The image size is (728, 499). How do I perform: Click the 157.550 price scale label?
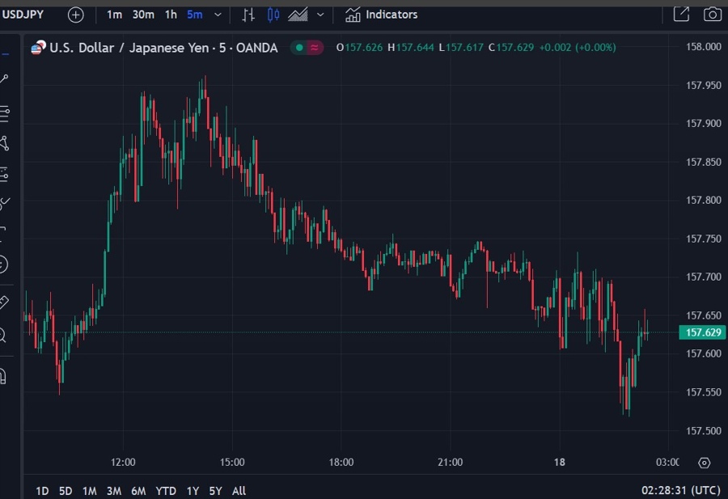tap(704, 392)
